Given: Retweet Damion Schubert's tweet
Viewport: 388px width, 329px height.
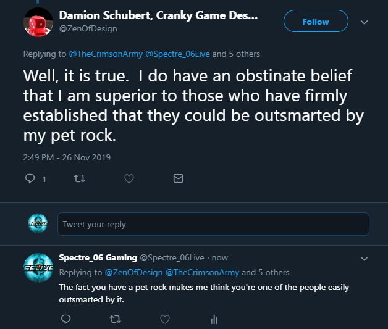Looking at the screenshot, I should (x=80, y=178).
